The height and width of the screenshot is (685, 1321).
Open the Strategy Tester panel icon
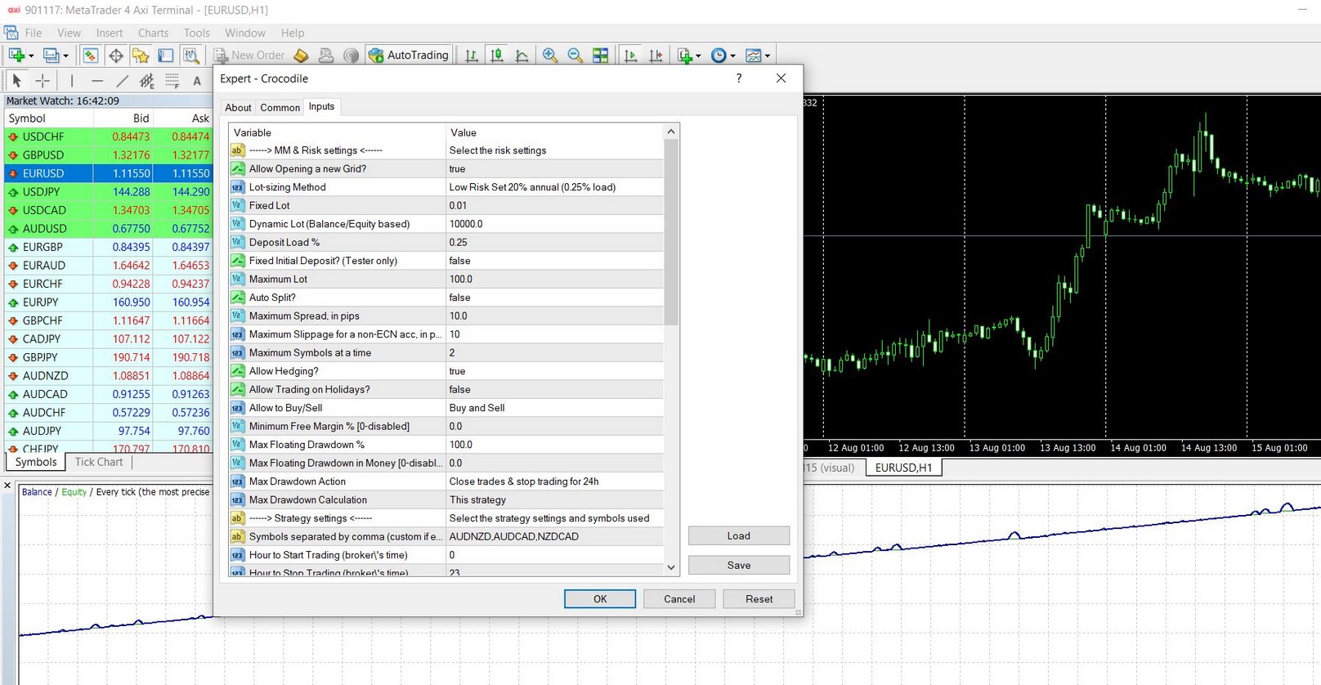point(191,56)
